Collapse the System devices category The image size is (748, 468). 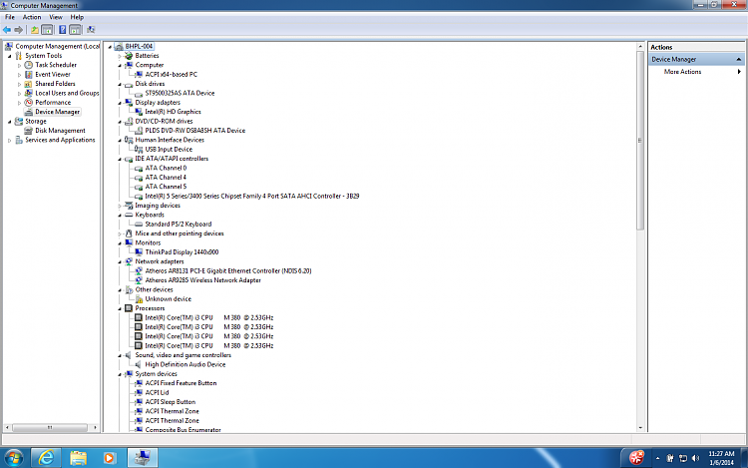click(x=120, y=374)
